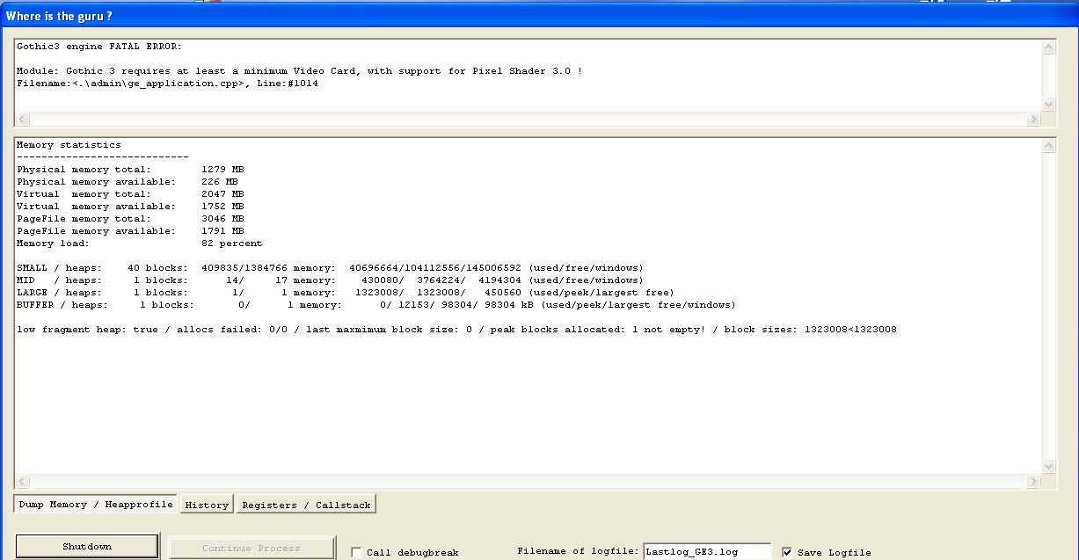The image size is (1079, 560).
Task: Click the 'PageFile memory available' line
Action: [130, 231]
